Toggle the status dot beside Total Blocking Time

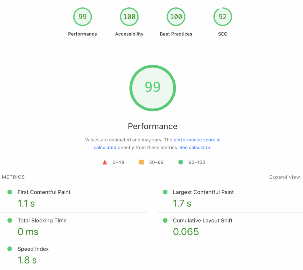point(10,220)
